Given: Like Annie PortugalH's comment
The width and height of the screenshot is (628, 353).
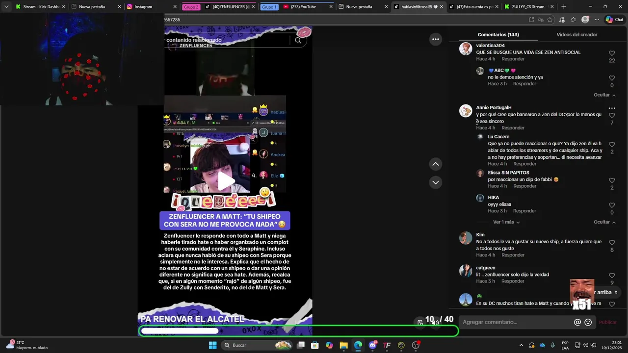Looking at the screenshot, I should pyautogui.click(x=612, y=115).
